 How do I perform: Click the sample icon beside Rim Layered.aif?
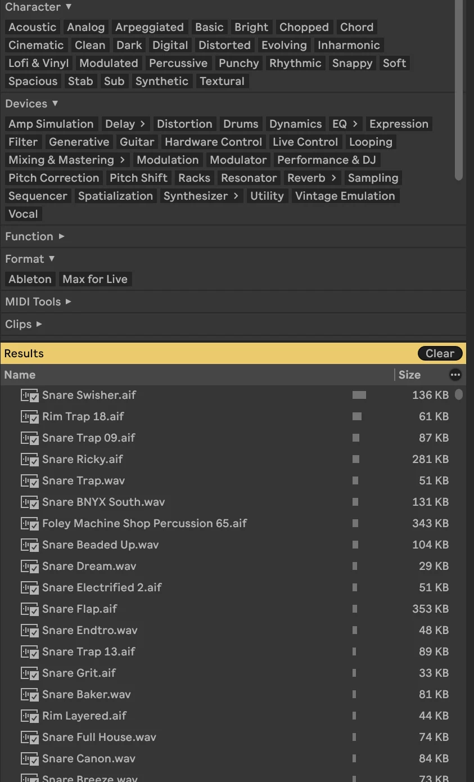coord(29,716)
